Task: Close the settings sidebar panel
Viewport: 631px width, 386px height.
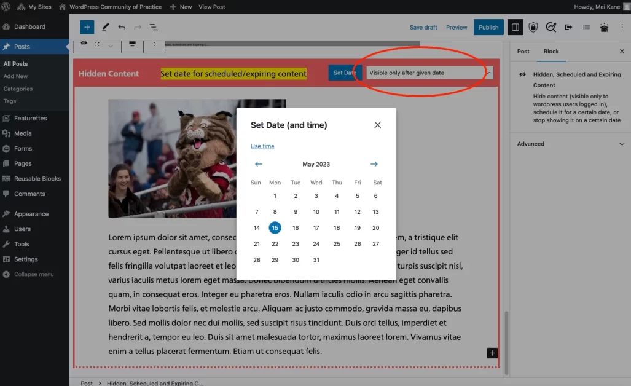Action: pos(622,52)
